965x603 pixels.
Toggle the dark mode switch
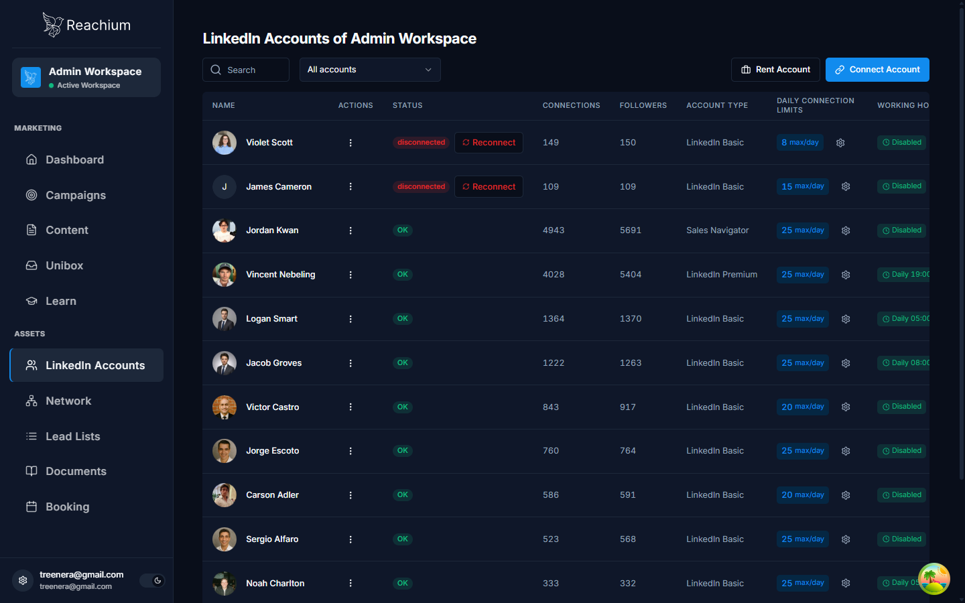(152, 580)
